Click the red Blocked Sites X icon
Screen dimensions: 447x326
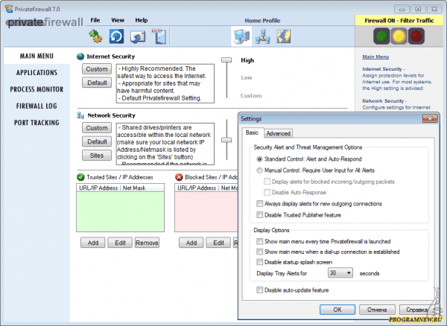point(179,177)
